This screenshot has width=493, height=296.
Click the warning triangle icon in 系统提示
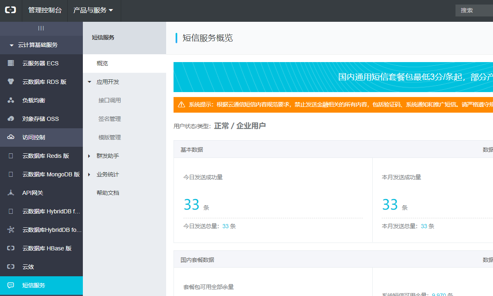(x=181, y=104)
